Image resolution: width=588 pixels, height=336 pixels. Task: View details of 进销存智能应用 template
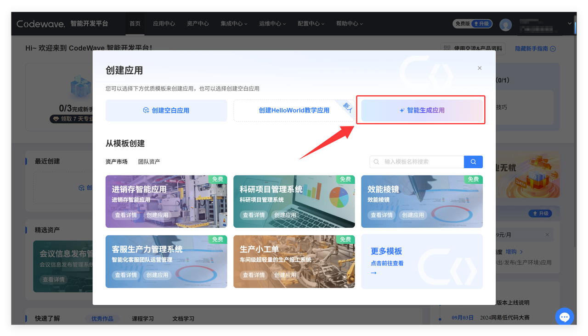(126, 215)
